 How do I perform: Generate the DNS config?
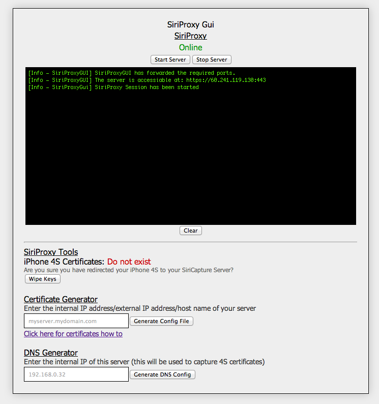click(x=163, y=374)
